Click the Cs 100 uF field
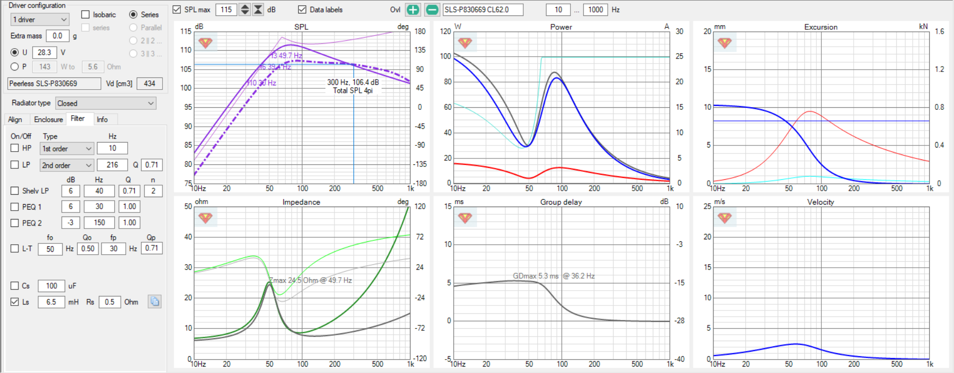This screenshot has width=954, height=373. 52,286
